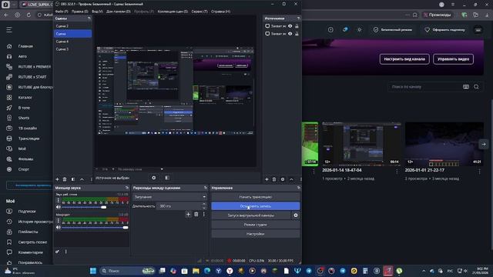The image size is (493, 277).
Task: Open options dots for 'Звук раб. стола' channel
Action: (58, 200)
